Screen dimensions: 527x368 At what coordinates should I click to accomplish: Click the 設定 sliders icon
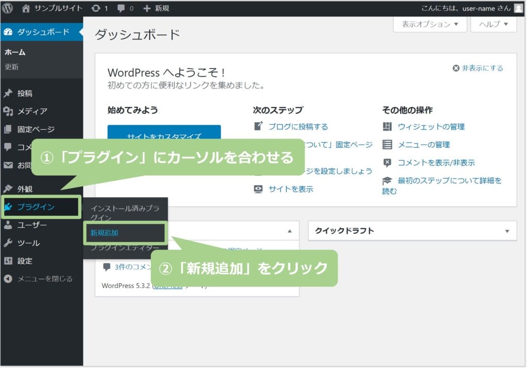[x=8, y=261]
